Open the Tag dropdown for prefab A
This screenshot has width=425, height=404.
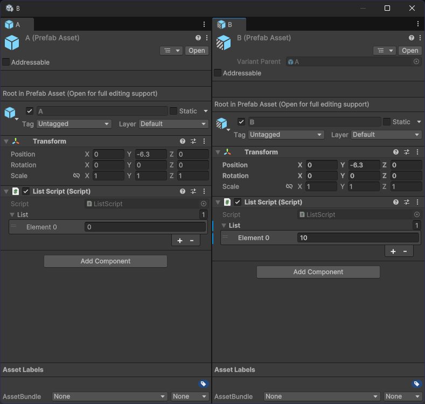pos(74,124)
